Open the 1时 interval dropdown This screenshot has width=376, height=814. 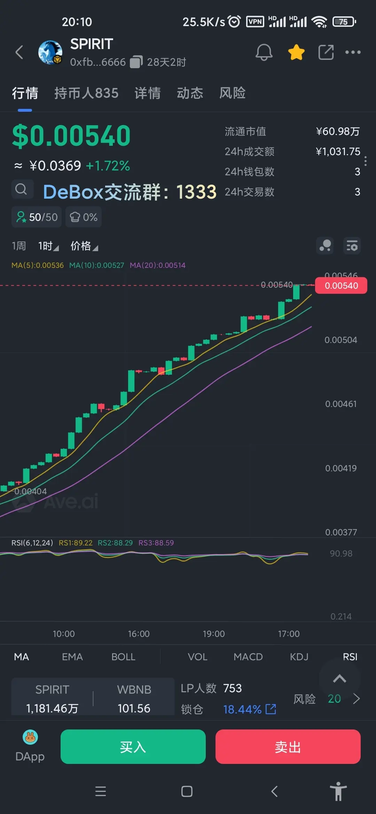click(x=48, y=246)
